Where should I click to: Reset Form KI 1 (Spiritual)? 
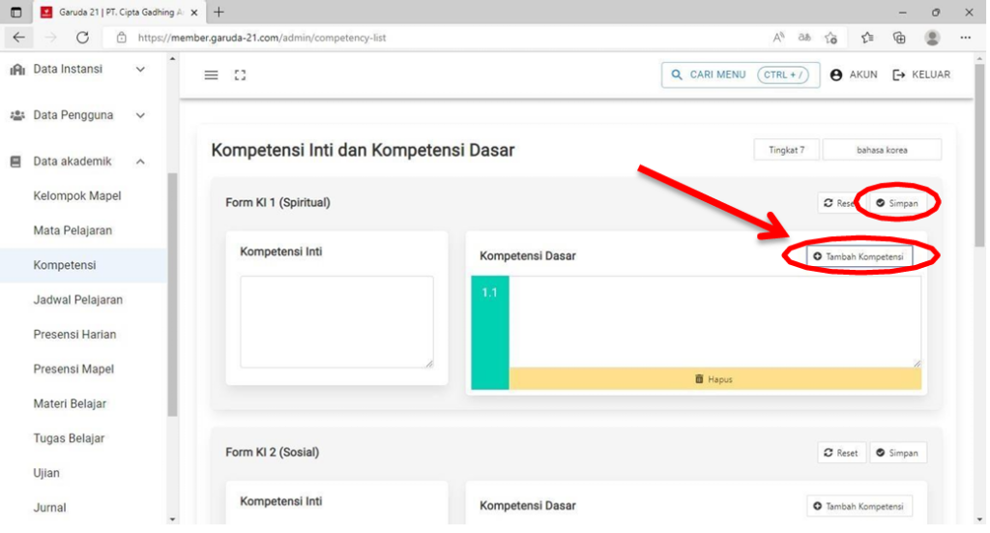tap(840, 203)
